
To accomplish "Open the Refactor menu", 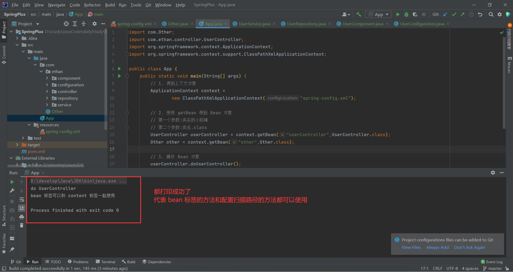I will (x=92, y=5).
